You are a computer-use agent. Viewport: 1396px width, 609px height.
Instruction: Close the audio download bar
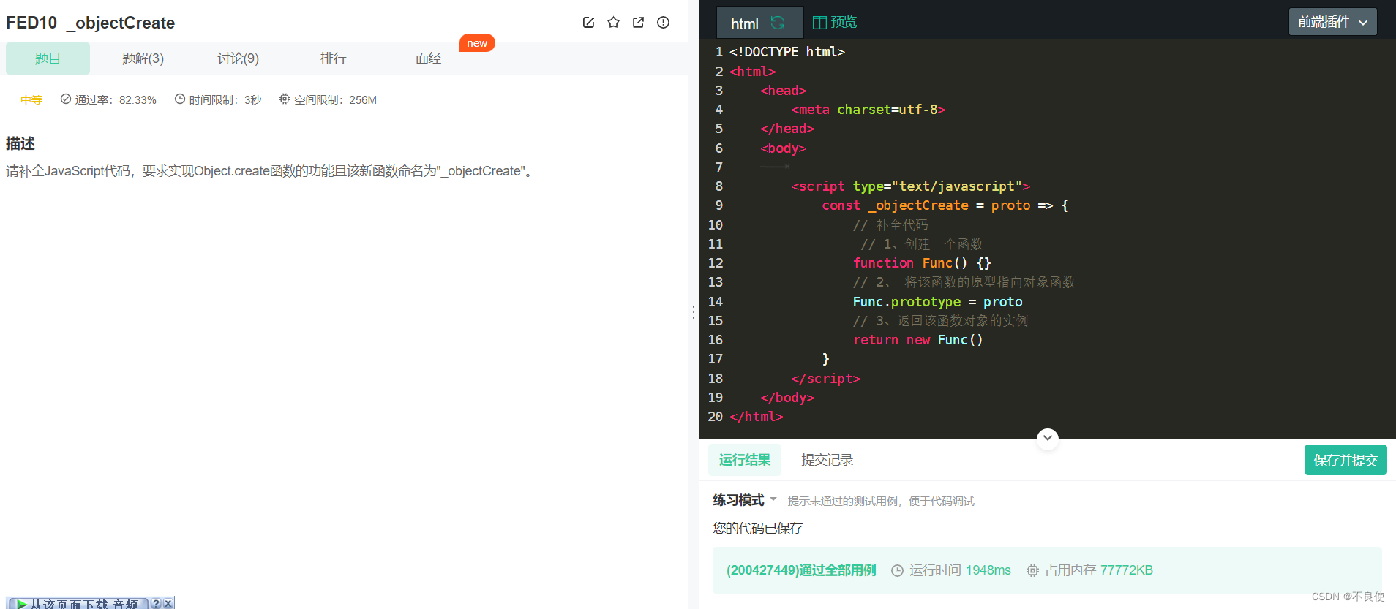[168, 604]
